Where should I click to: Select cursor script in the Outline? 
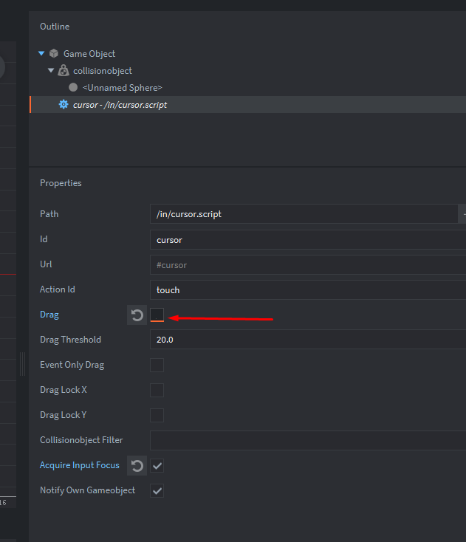[x=120, y=105]
